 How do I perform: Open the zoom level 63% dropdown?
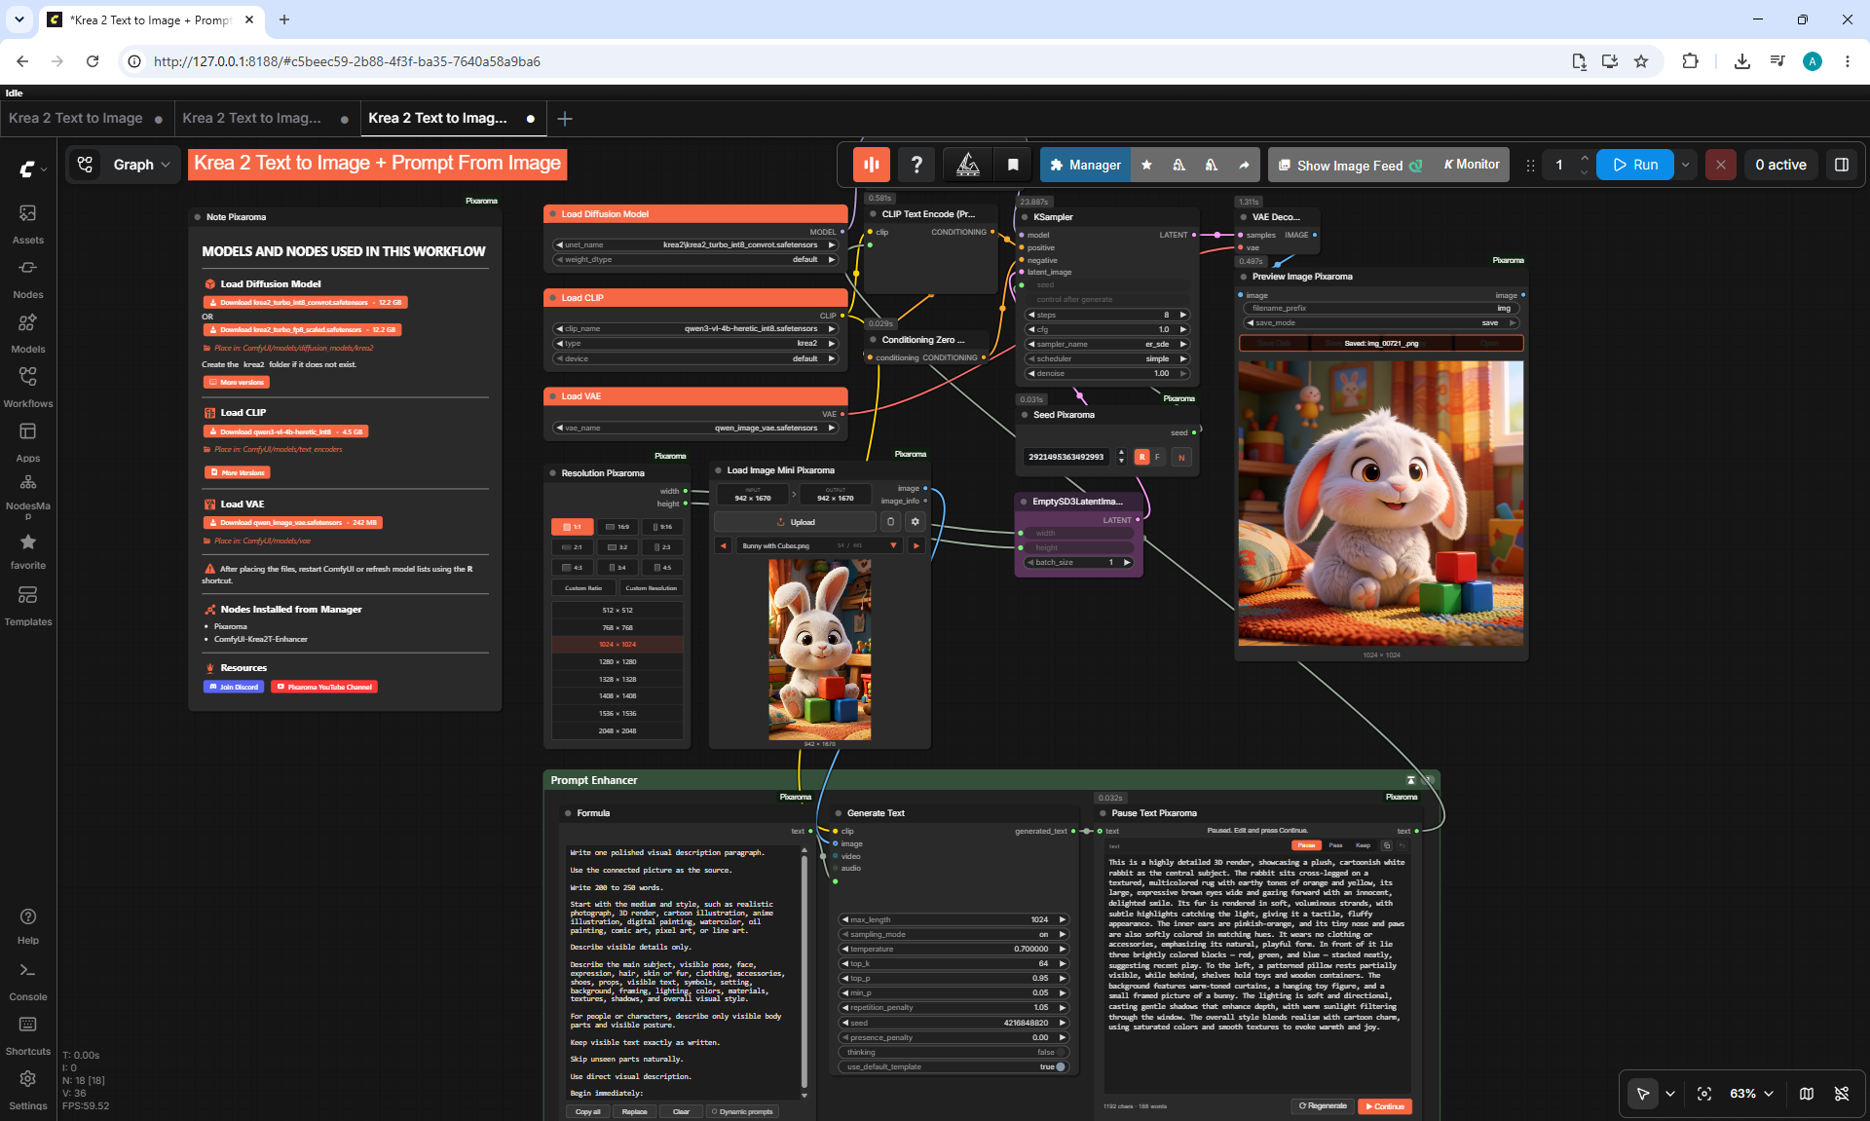click(1751, 1094)
